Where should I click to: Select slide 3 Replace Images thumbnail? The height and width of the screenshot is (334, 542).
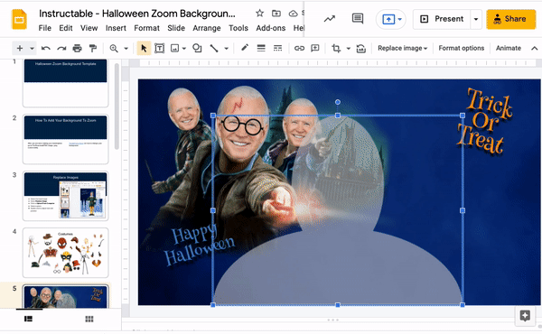pos(65,196)
